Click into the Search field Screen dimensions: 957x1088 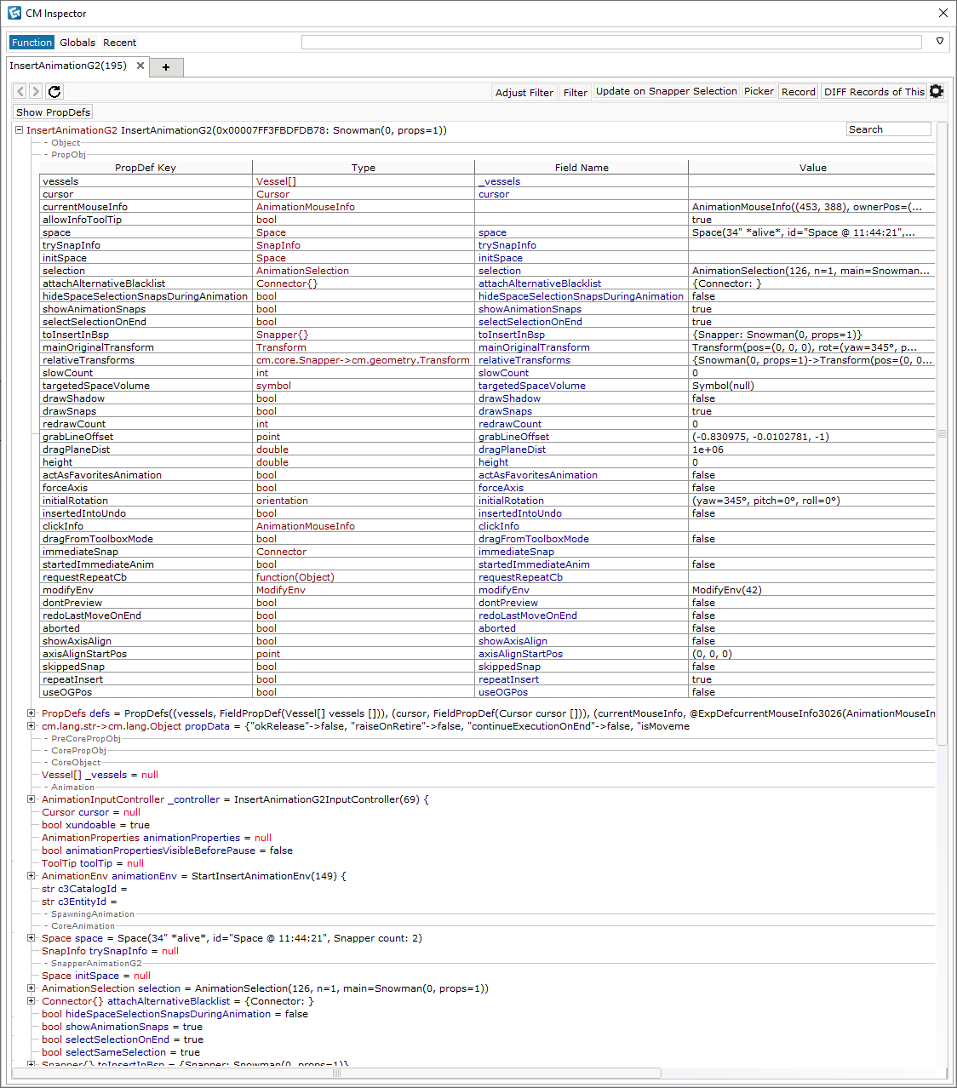click(x=889, y=129)
